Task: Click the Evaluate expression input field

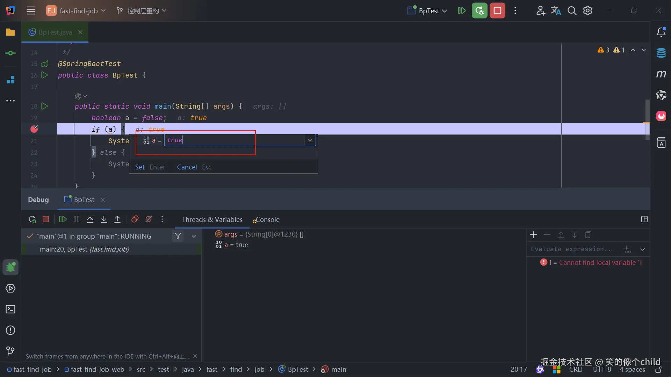Action: [575, 249]
